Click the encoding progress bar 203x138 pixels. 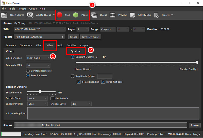point(11,134)
